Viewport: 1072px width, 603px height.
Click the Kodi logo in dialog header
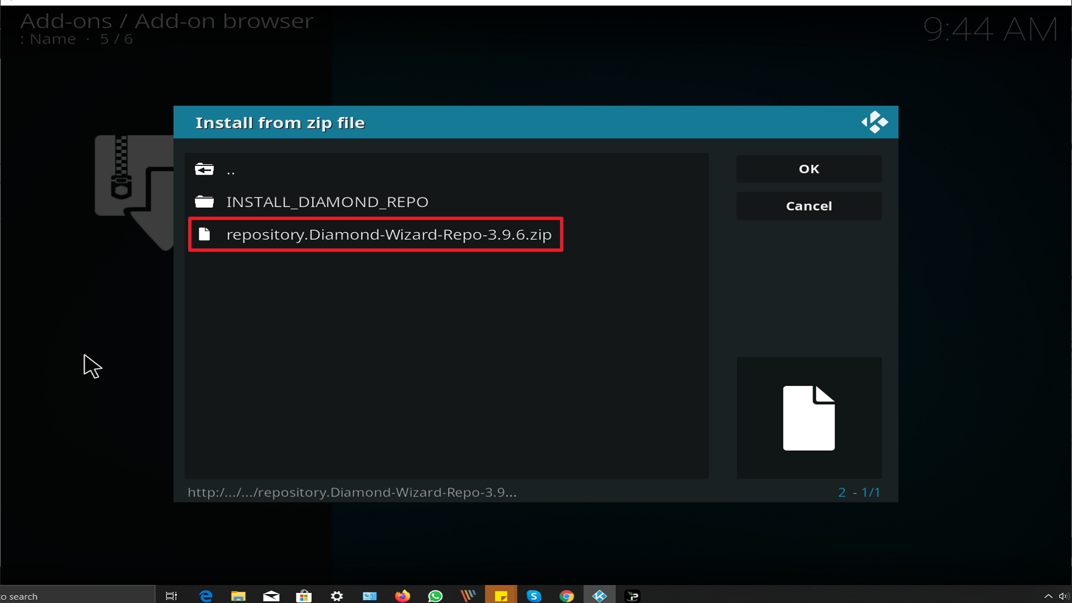(x=874, y=122)
